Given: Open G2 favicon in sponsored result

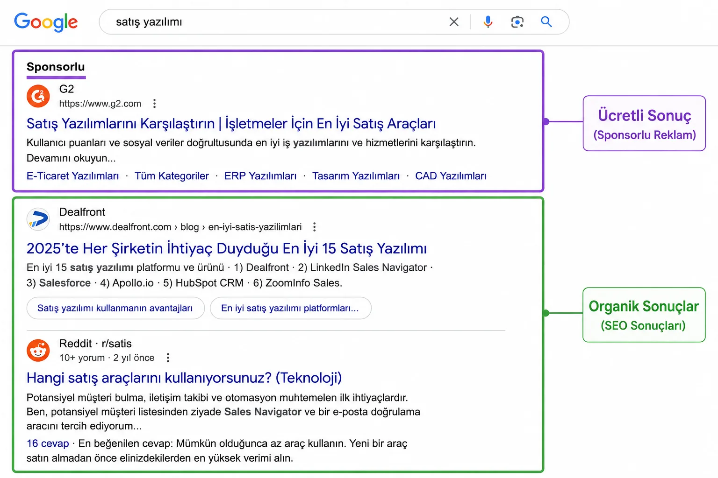Looking at the screenshot, I should click(x=38, y=96).
